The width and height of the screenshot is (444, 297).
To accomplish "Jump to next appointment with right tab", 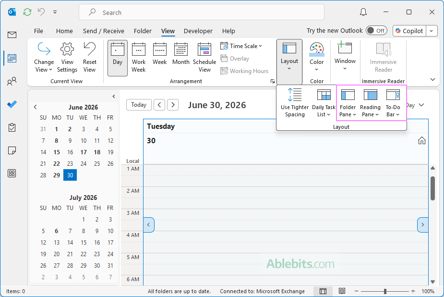I will 422,225.
